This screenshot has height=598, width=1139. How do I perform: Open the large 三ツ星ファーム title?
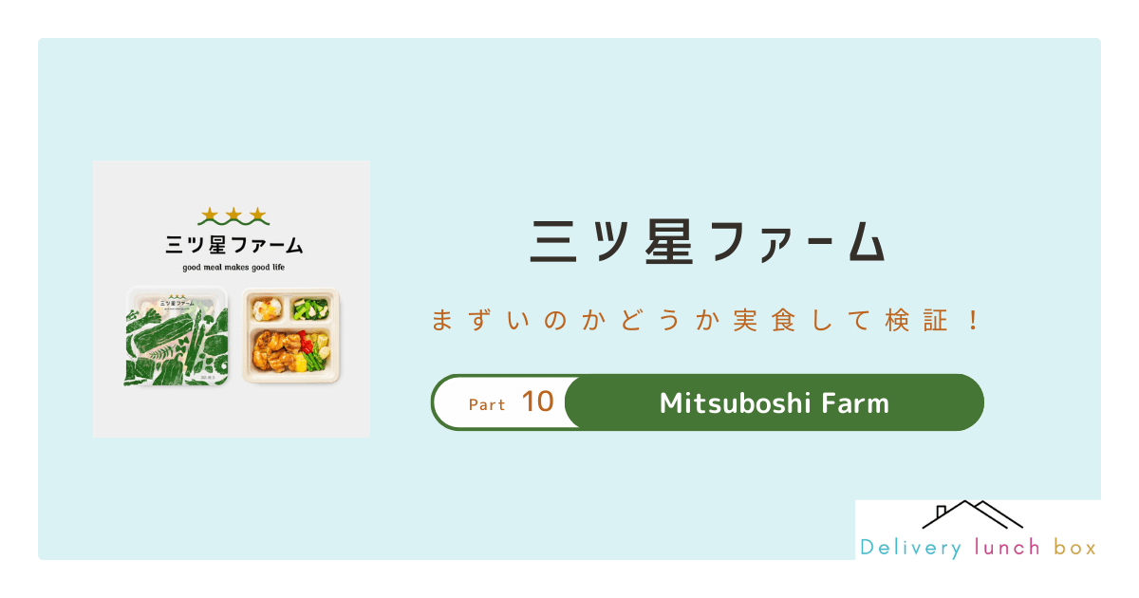pyautogui.click(x=707, y=242)
